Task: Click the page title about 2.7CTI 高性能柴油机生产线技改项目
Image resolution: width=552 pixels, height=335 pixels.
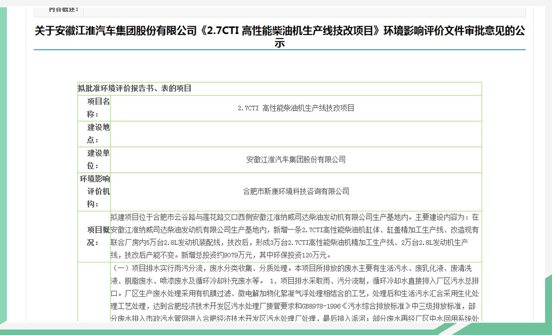Action: [x=280, y=37]
